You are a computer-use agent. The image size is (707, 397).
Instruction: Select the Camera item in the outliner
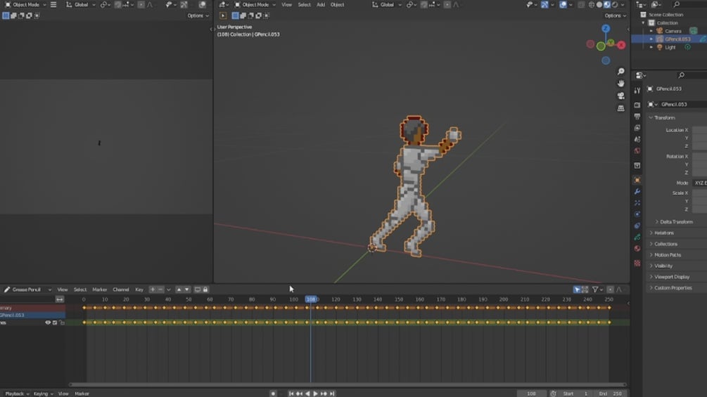click(673, 31)
